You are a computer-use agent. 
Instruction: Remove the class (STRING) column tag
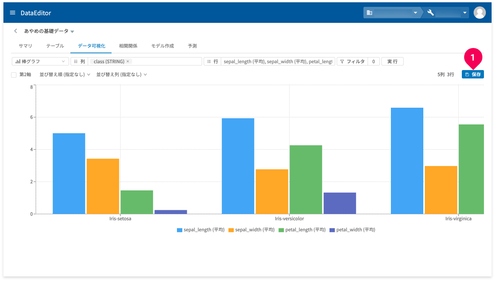tap(128, 61)
